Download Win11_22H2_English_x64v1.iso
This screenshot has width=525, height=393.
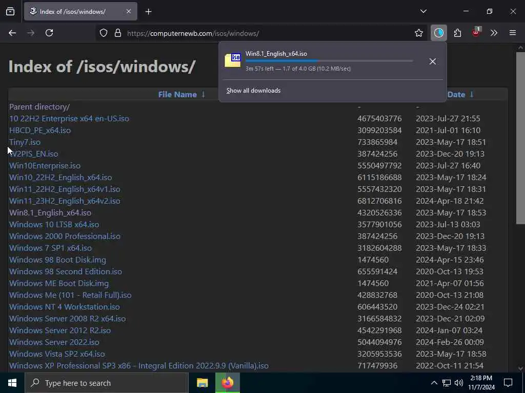[65, 189]
